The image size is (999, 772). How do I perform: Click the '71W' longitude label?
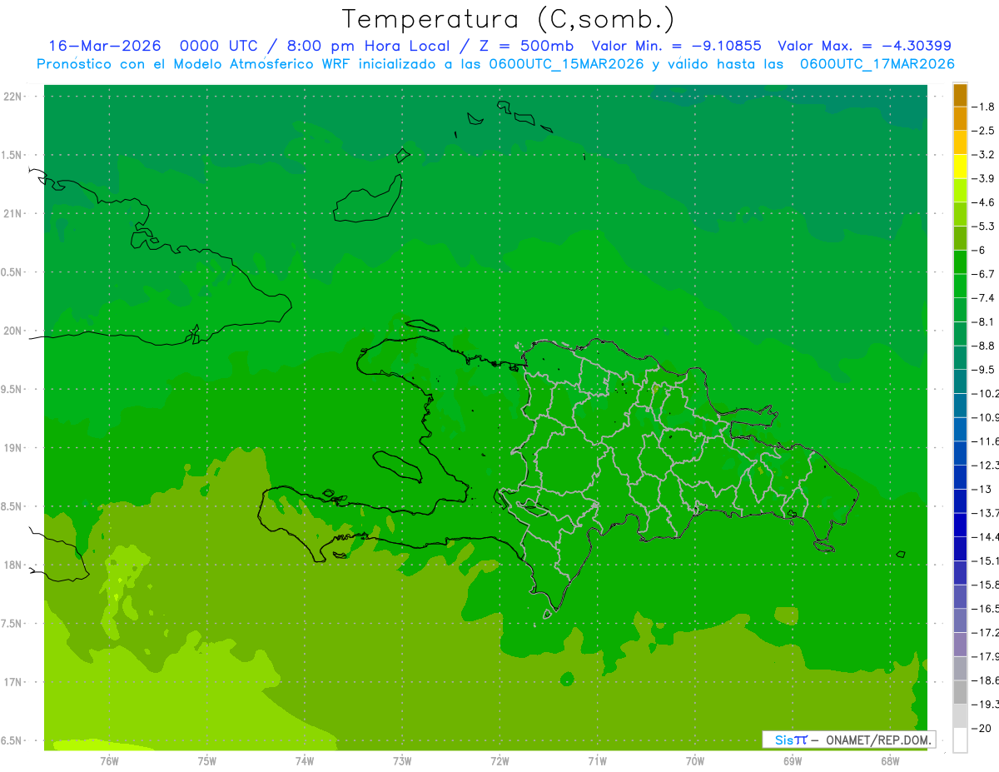[x=597, y=760]
